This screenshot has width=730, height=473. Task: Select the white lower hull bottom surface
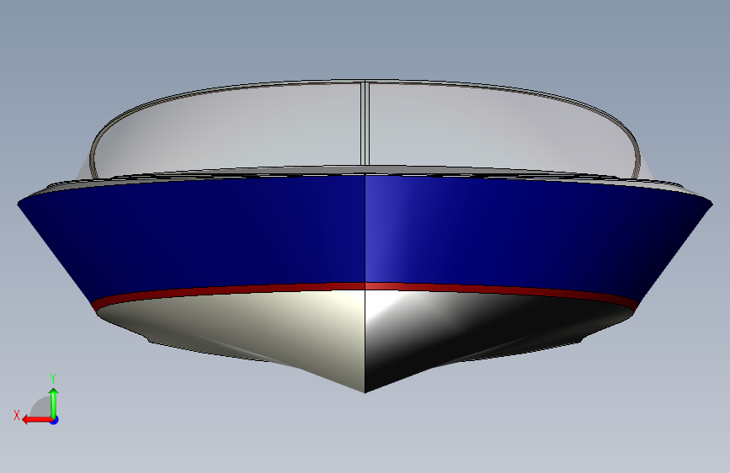coord(365,340)
